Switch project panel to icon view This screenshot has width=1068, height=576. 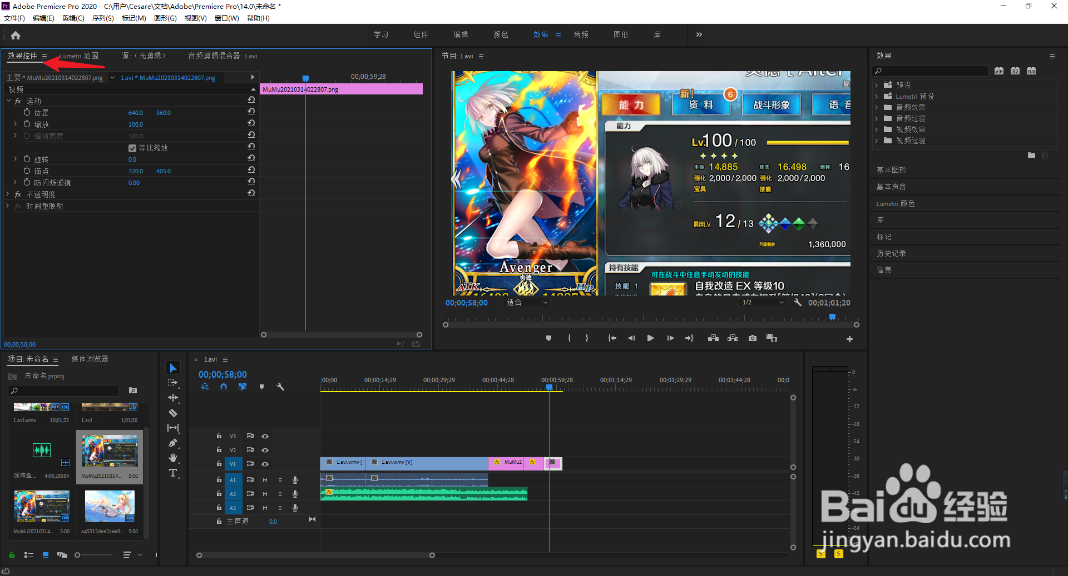(46, 555)
